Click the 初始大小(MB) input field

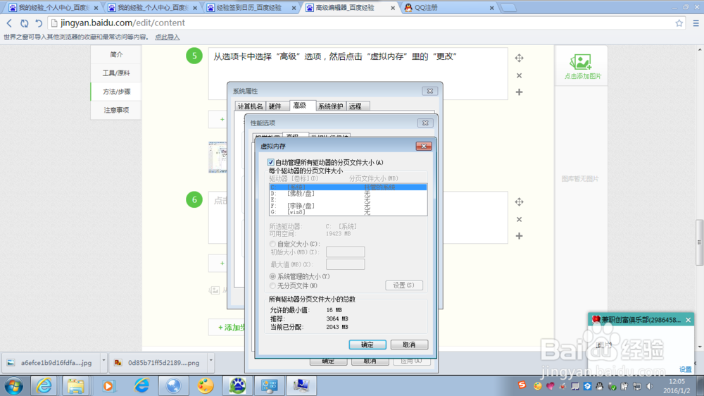[345, 252]
